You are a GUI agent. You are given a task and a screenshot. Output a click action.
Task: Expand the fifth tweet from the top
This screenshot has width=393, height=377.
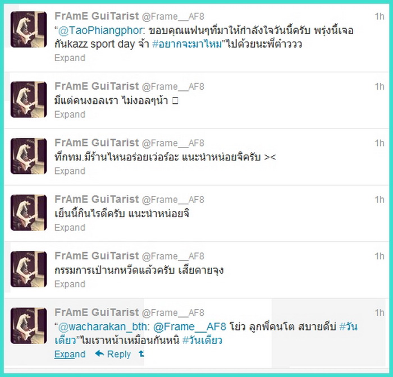tap(70, 284)
